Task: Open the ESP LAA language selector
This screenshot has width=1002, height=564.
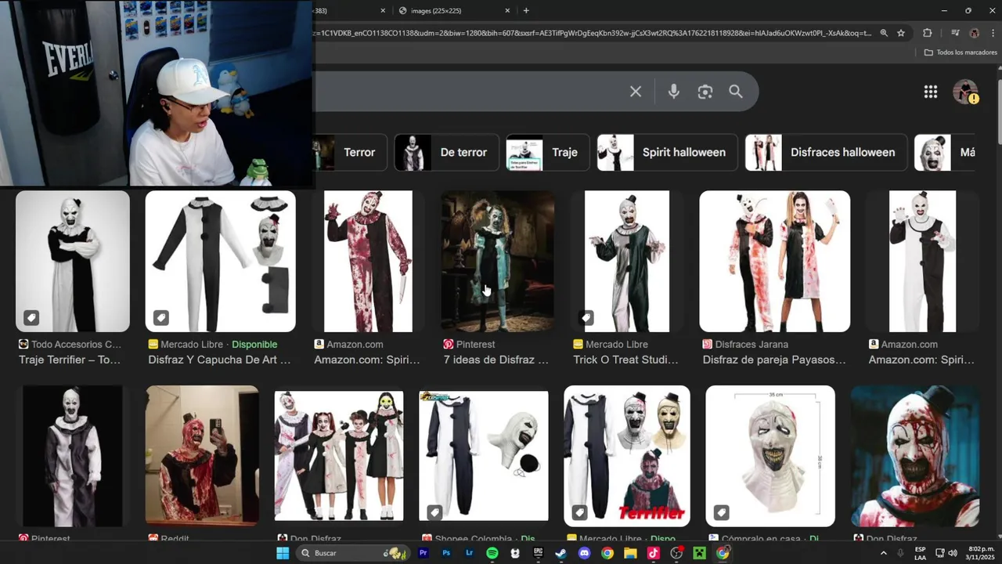Action: click(x=920, y=553)
